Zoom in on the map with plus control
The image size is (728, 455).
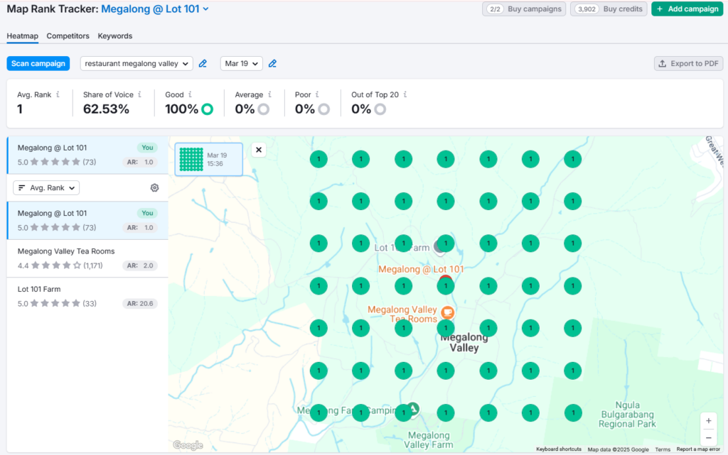(708, 420)
